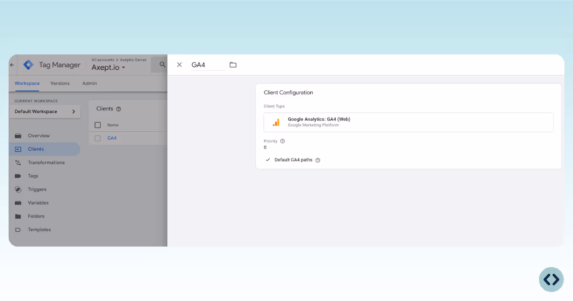Open the search magnifier icon
Screen dimensions: 573x301
pyautogui.click(x=162, y=64)
